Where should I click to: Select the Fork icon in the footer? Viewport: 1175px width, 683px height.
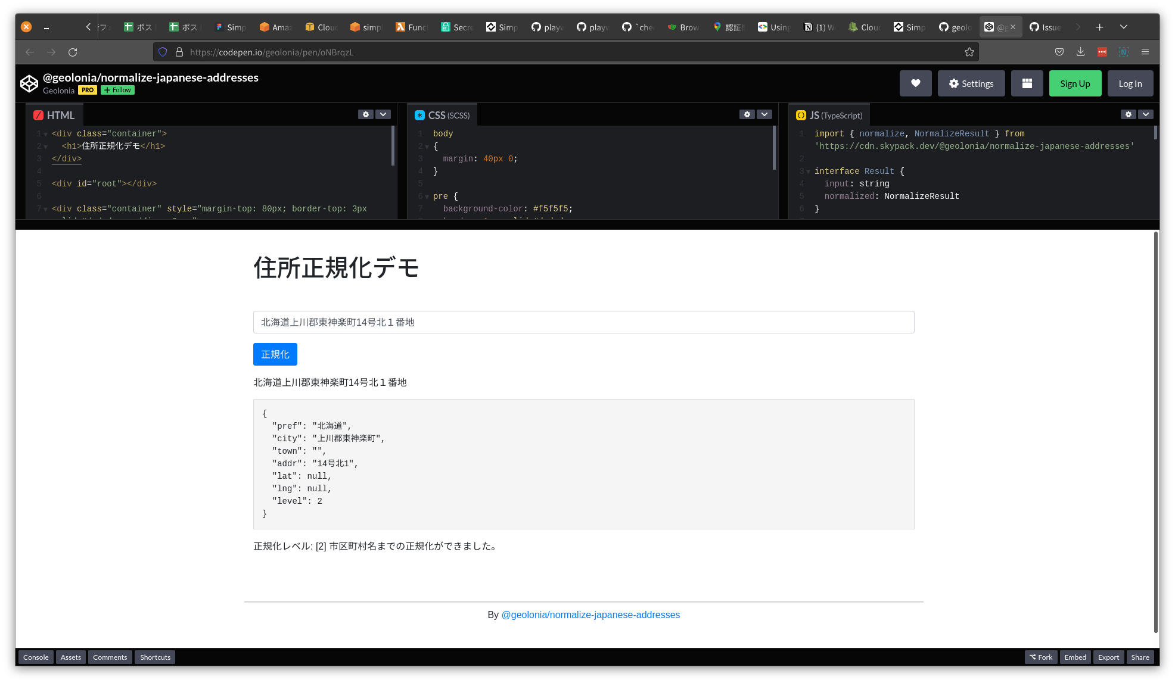coord(1041,657)
